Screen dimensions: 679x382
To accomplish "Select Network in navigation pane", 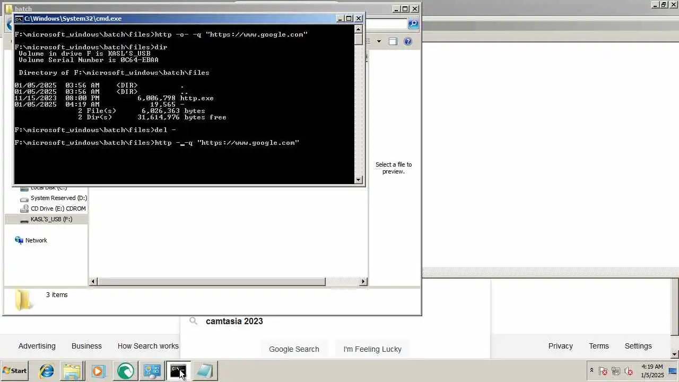I will (x=36, y=240).
